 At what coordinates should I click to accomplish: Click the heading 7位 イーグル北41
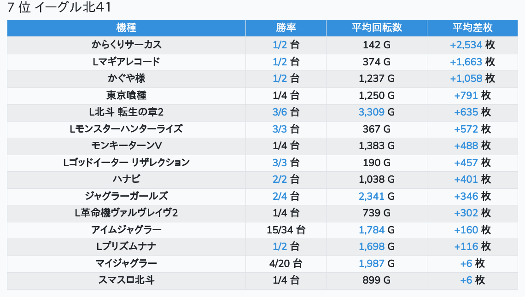[59, 8]
